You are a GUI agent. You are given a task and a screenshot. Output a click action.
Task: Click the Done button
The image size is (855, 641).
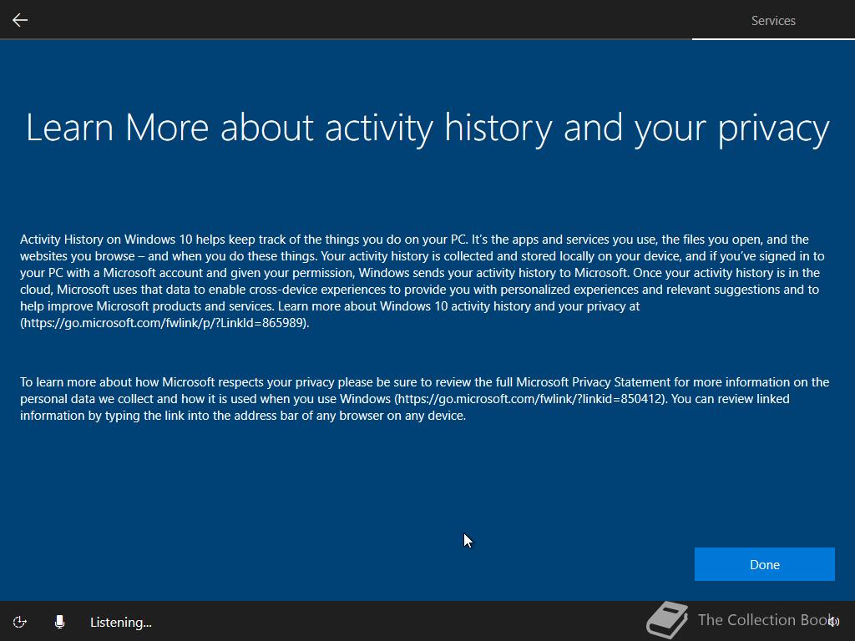click(x=764, y=564)
